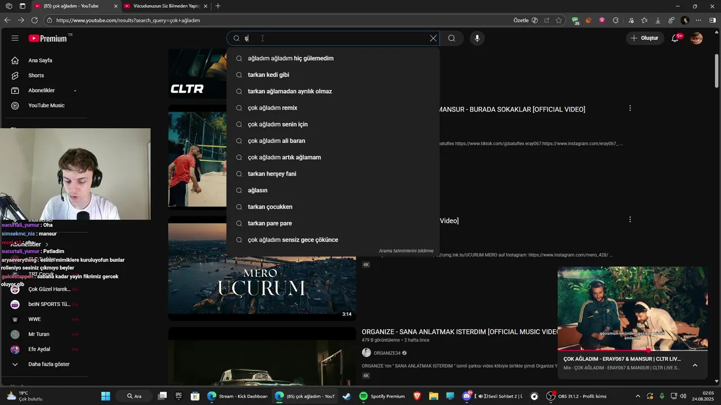Screen dimensions: 721x405
Task: Select suggestion 'ağladım ağladım hiç gülemedim'
Action: (x=333, y=58)
